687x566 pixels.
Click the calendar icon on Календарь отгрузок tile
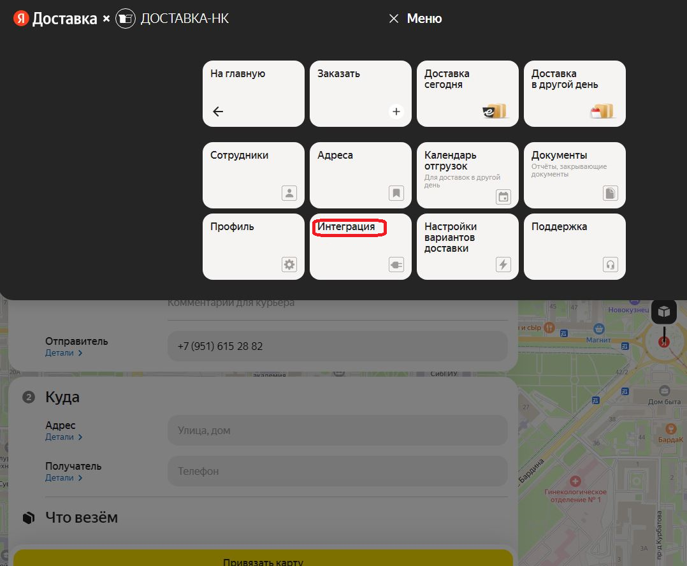point(503,196)
